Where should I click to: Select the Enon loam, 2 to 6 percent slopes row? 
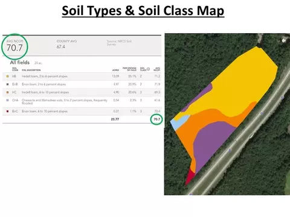(x=82, y=84)
